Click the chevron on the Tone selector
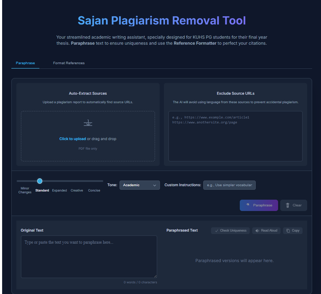The image size is (321, 294). [155, 185]
